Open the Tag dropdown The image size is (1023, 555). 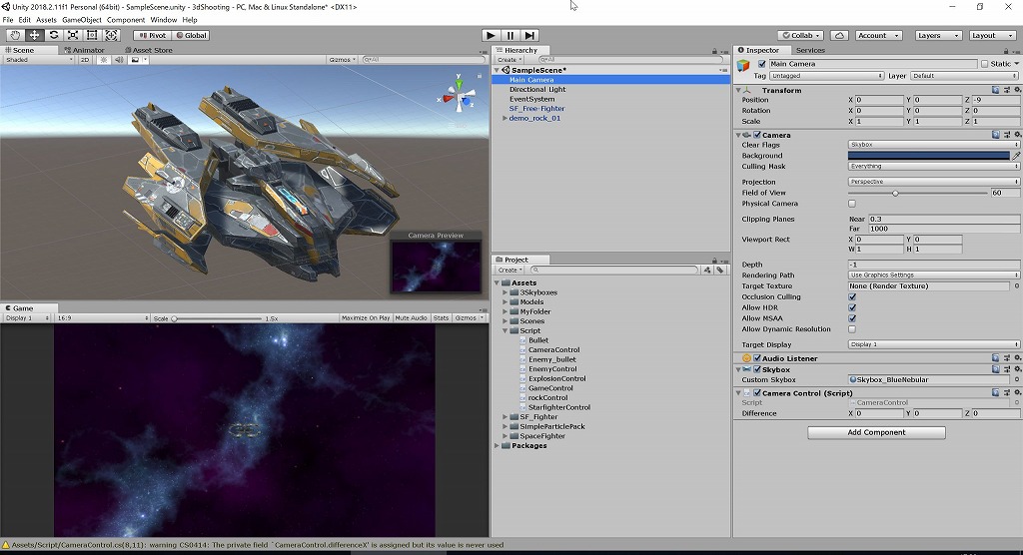[x=826, y=76]
